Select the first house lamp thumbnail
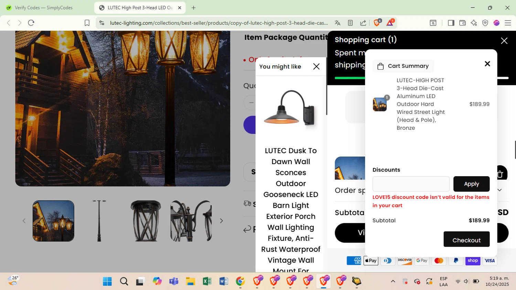The image size is (516, 290). coord(53,221)
